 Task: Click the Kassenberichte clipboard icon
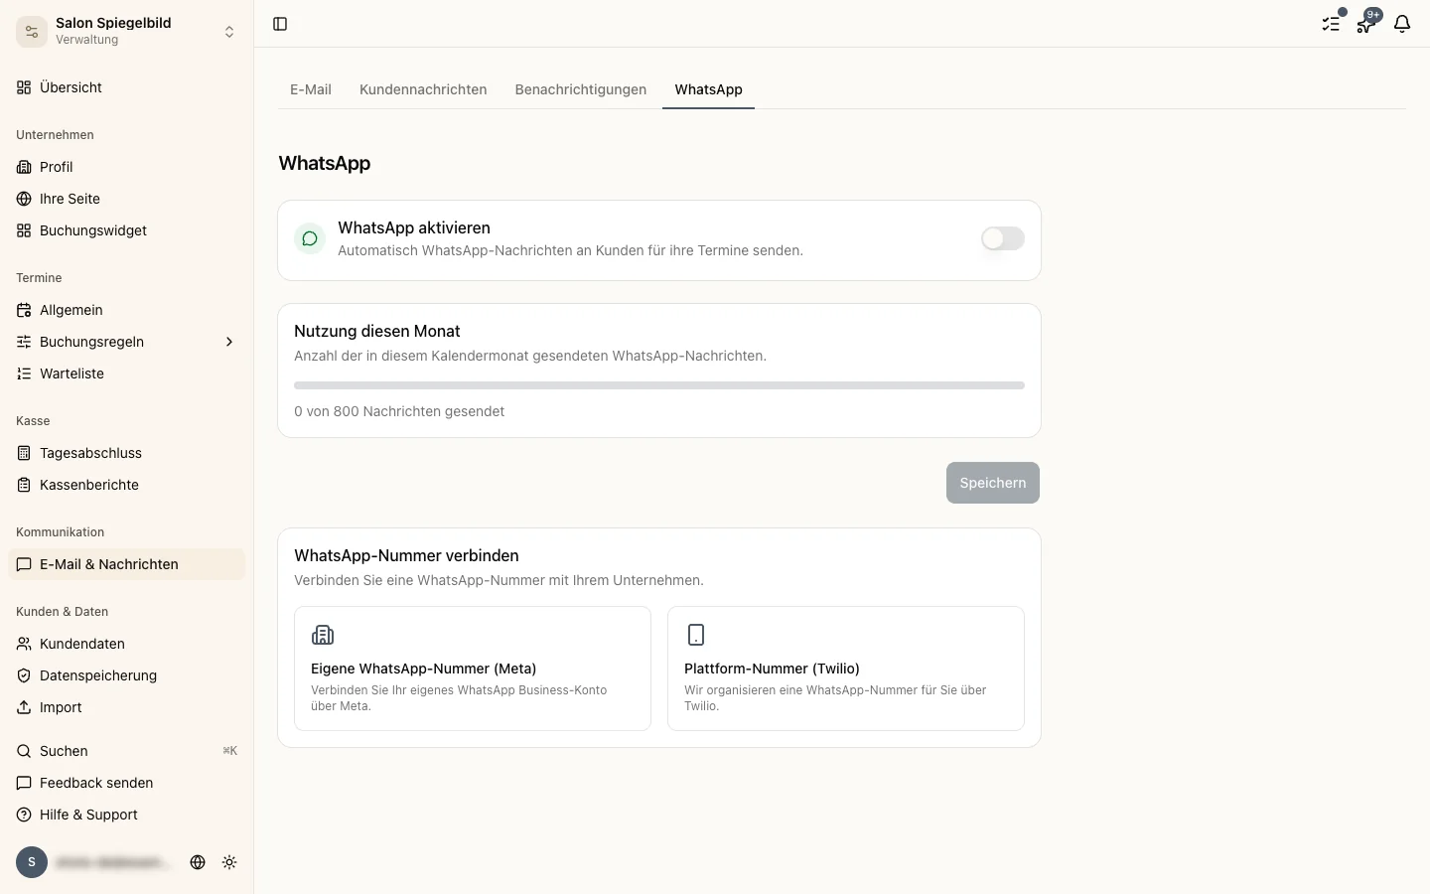coord(24,485)
